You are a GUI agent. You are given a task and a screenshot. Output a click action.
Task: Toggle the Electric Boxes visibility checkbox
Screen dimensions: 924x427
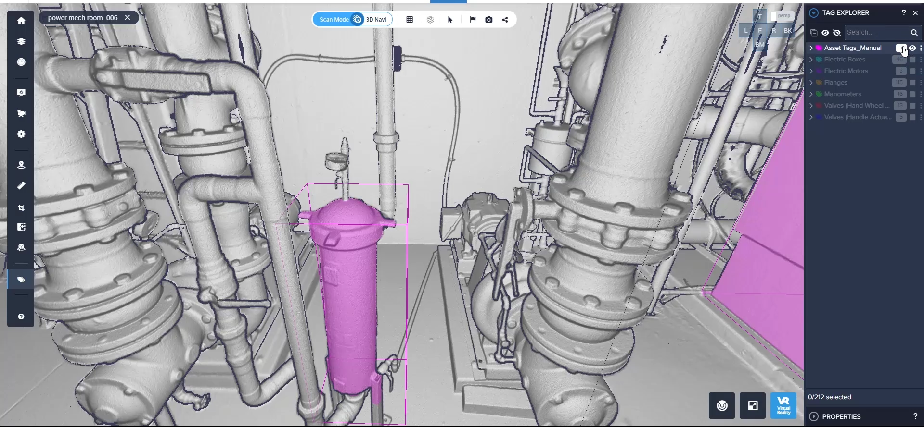coord(912,60)
